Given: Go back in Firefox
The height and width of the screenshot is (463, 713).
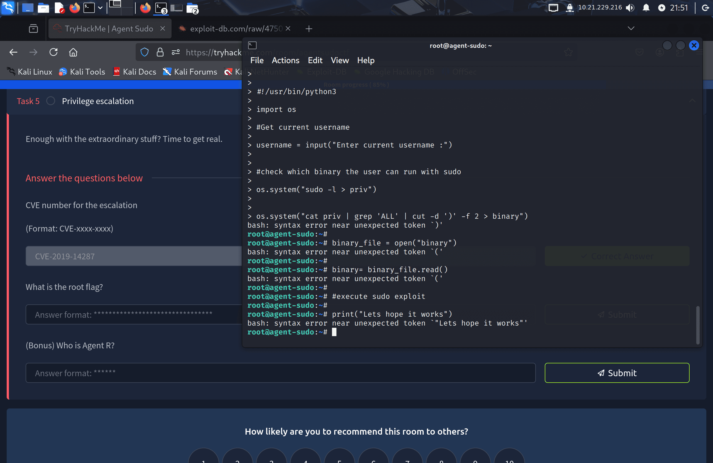Looking at the screenshot, I should click(x=13, y=52).
